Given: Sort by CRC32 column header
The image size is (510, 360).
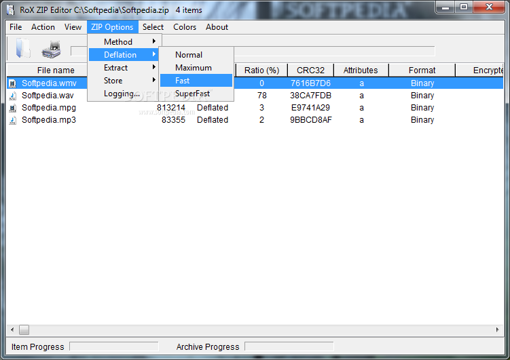Looking at the screenshot, I should click(310, 70).
